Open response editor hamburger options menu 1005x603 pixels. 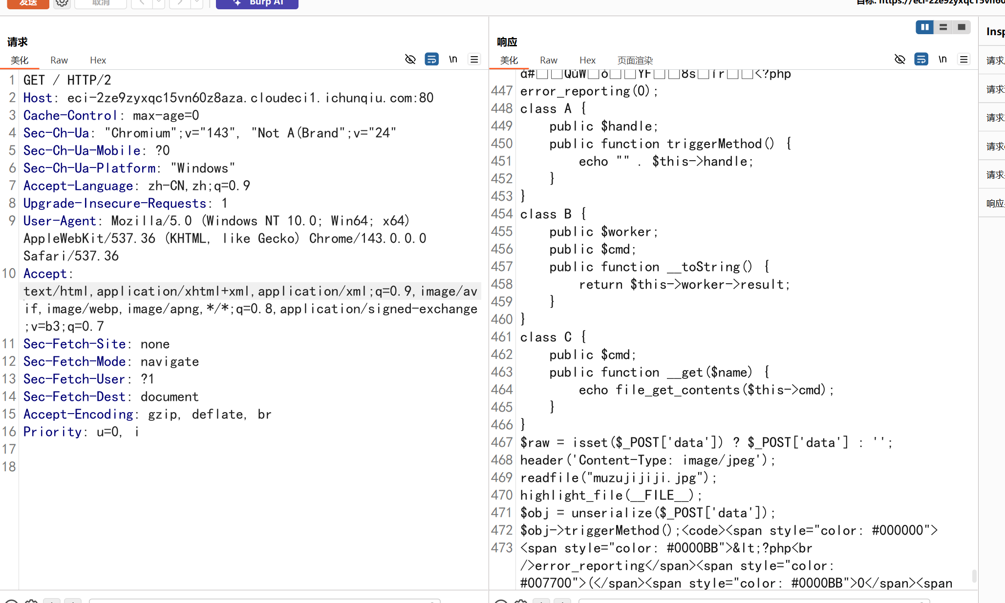pos(963,60)
